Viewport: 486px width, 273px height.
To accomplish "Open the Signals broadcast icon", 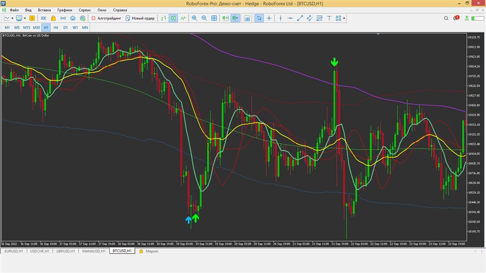I will coord(63,18).
